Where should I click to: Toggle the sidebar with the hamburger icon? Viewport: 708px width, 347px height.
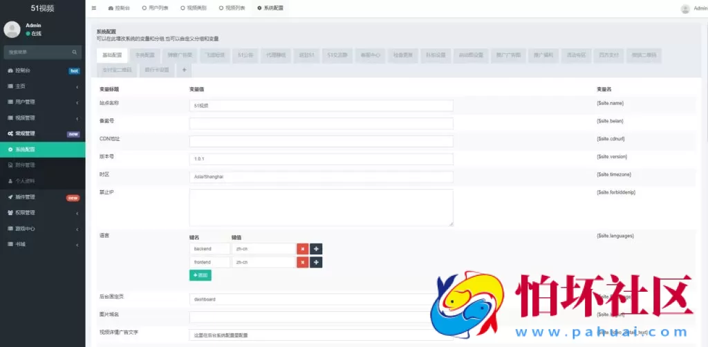(x=93, y=8)
